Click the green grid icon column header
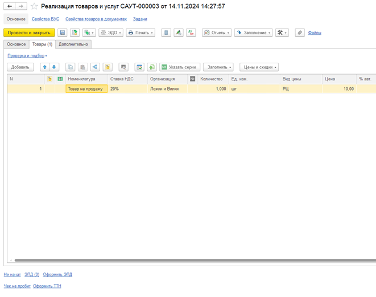 coord(60,79)
